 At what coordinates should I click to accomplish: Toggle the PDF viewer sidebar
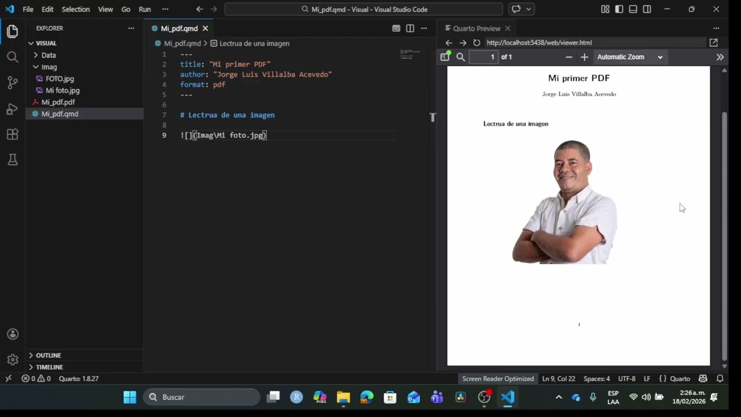pos(445,57)
